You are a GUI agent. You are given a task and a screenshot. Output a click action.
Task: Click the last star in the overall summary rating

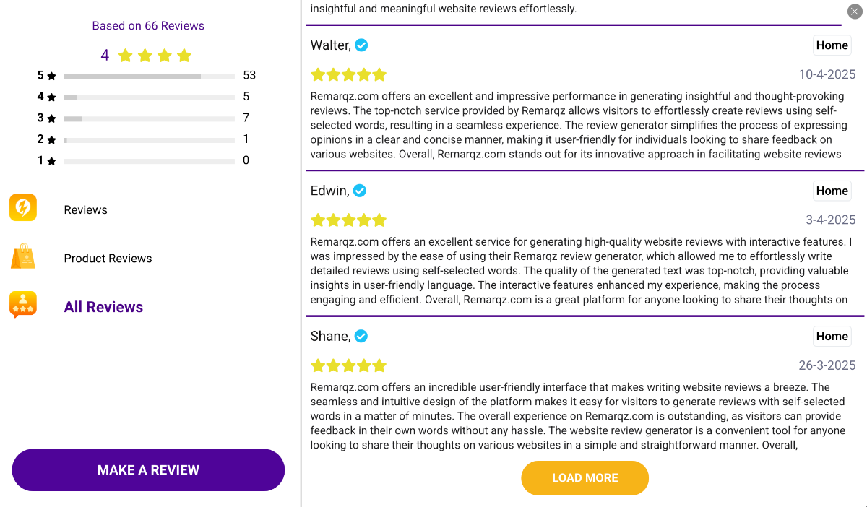(x=184, y=55)
